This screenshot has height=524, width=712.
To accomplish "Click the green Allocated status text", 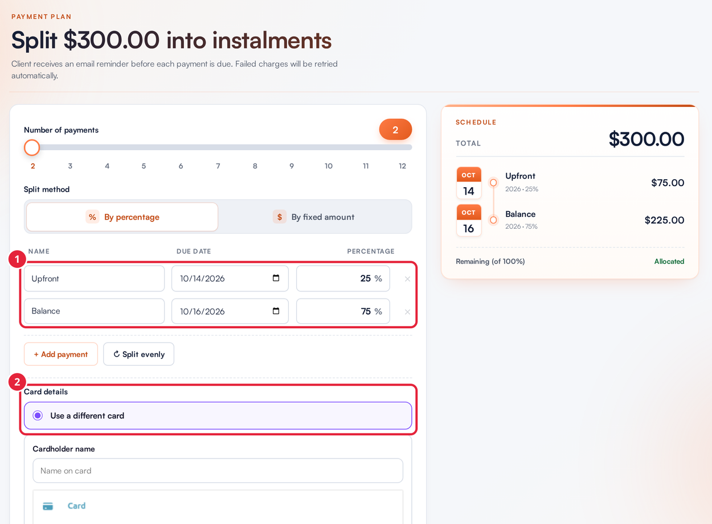I will coord(669,262).
